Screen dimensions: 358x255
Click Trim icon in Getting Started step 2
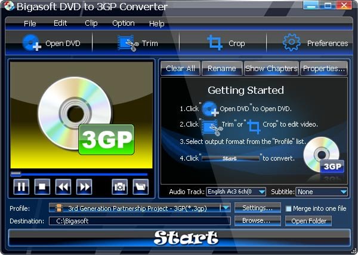[x=212, y=127]
